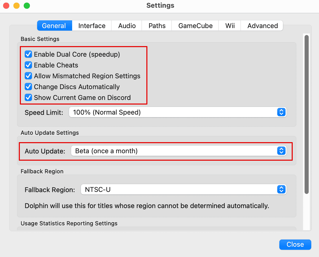This screenshot has height=257, width=319.
Task: Open the Speed Limit dropdown
Action: click(178, 112)
